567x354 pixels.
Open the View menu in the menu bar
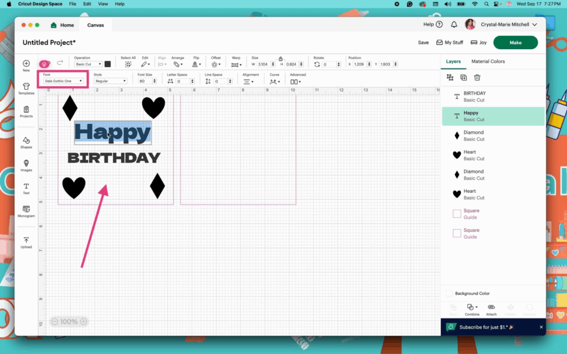coord(103,4)
